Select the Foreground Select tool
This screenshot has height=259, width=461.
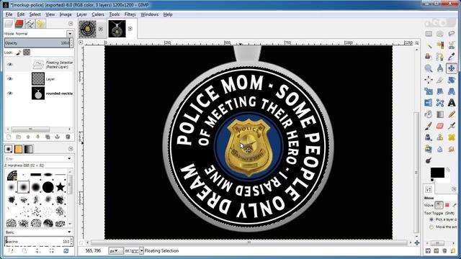tap(429, 57)
